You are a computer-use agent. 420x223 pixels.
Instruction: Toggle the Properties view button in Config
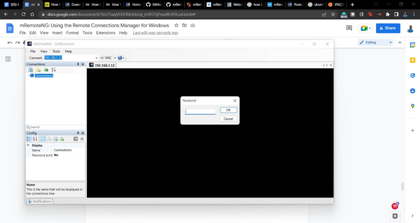tap(43, 139)
